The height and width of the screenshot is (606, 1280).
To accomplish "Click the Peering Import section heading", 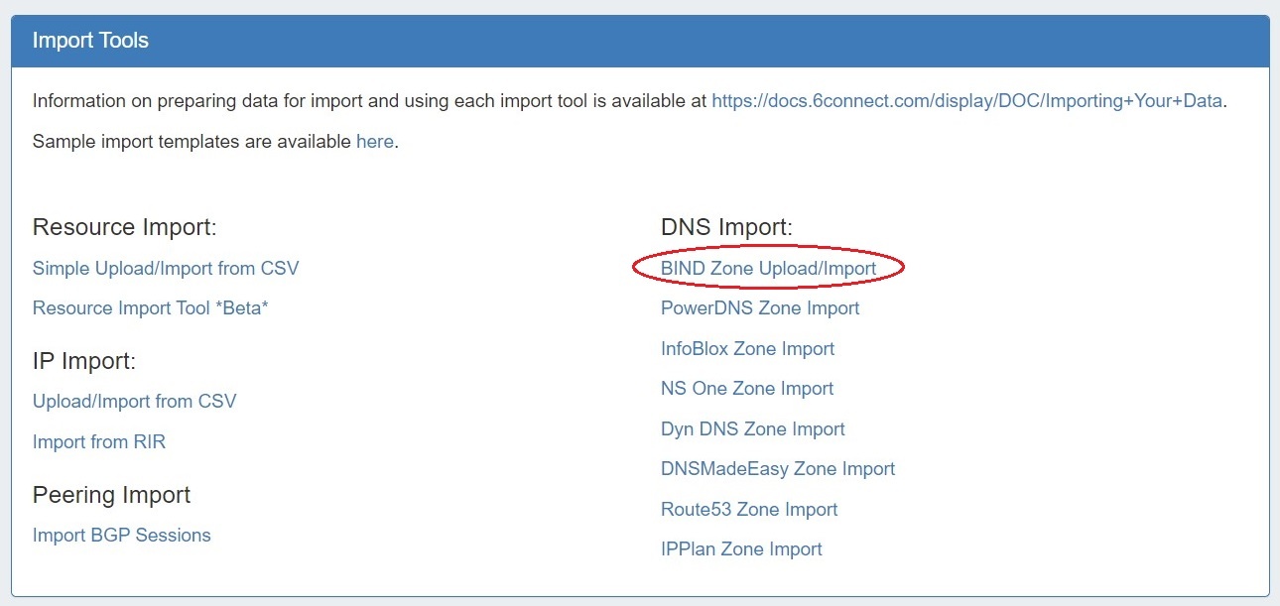I will (x=112, y=494).
